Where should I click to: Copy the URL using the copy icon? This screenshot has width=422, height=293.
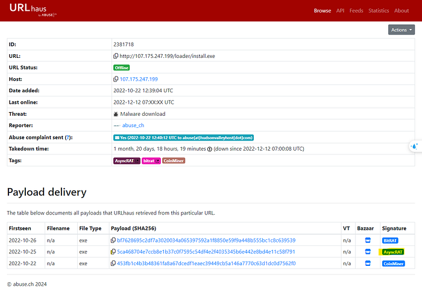point(116,56)
